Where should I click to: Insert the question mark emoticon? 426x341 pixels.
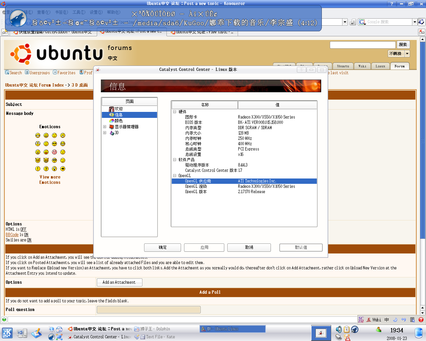[x=46, y=169]
